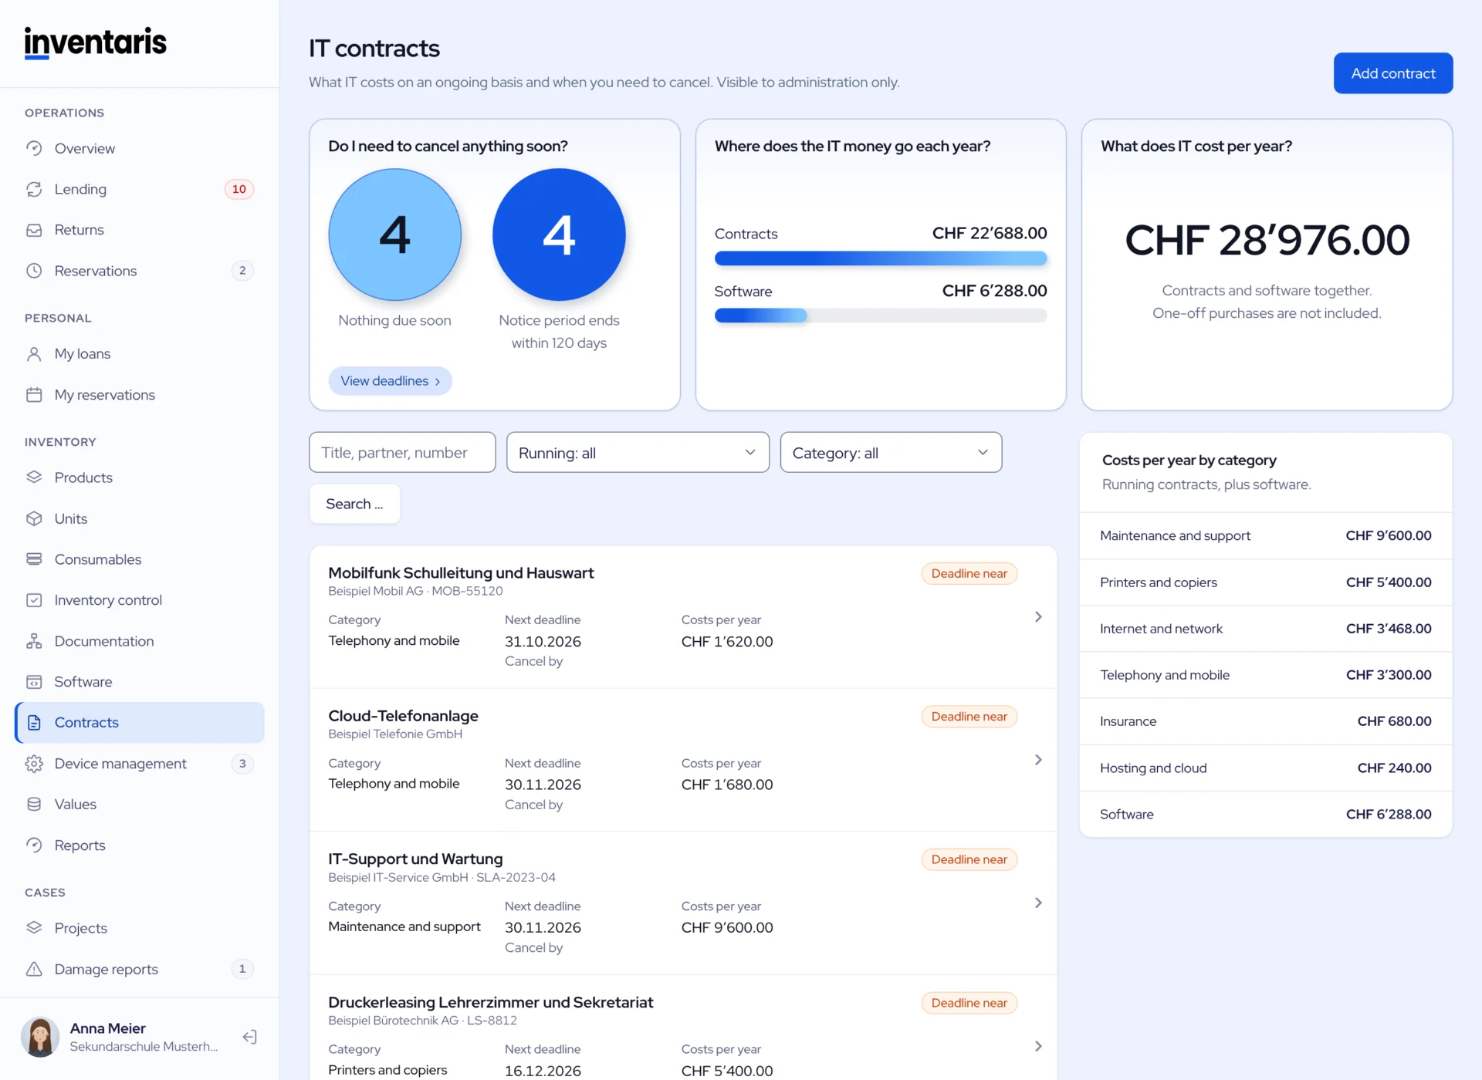Click the Deadline near badge on Cloud-Telefonanlage
This screenshot has width=1482, height=1080.
pyautogui.click(x=969, y=717)
